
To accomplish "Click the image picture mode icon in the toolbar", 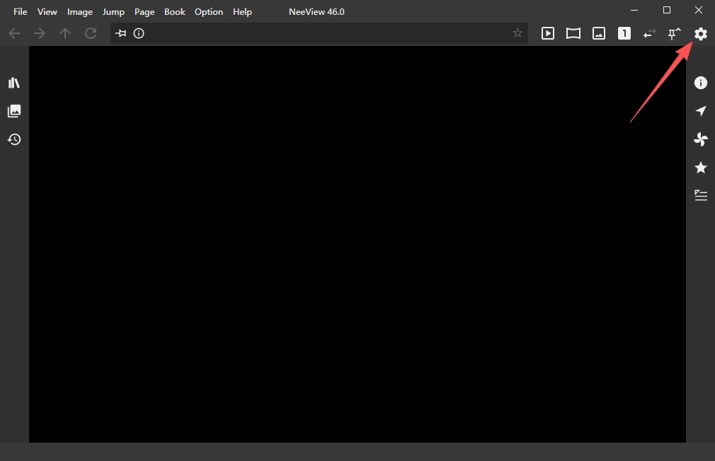I will (x=599, y=33).
